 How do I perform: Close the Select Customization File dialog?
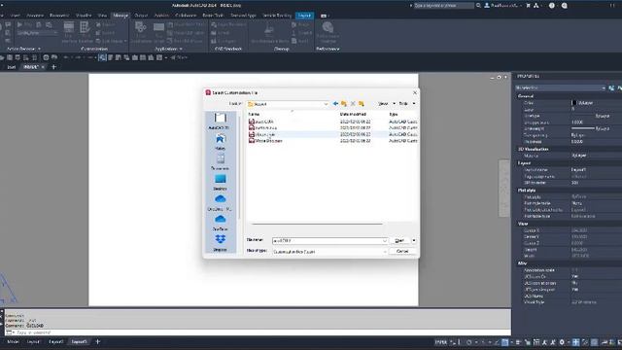click(415, 92)
